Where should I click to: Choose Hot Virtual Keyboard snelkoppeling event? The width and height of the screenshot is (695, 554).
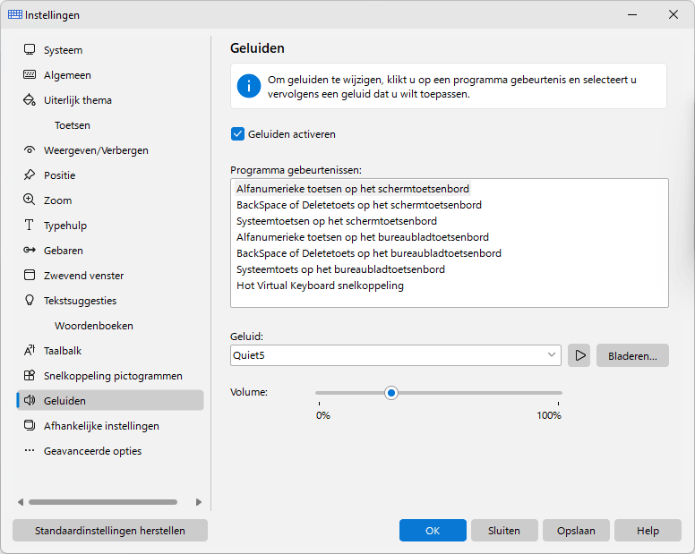point(320,286)
